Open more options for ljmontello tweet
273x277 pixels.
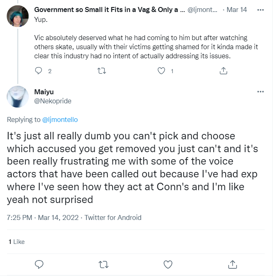261,10
